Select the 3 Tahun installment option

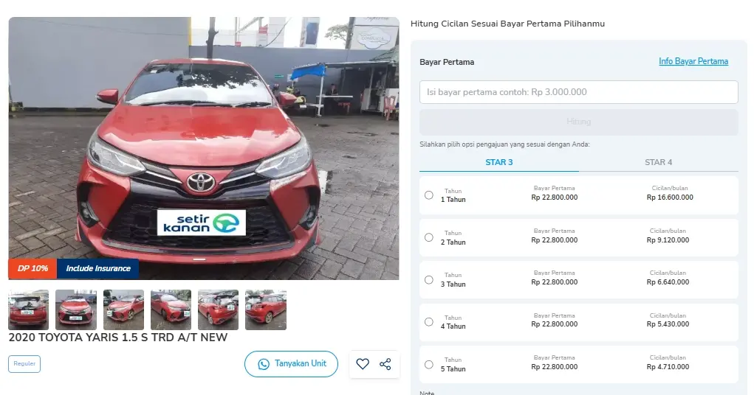(429, 280)
